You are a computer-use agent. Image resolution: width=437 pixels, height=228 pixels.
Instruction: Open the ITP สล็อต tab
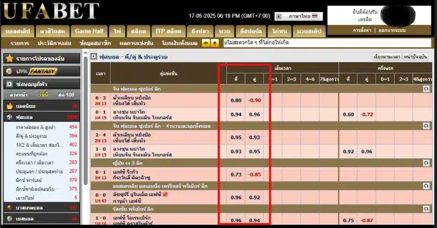[x=168, y=31]
